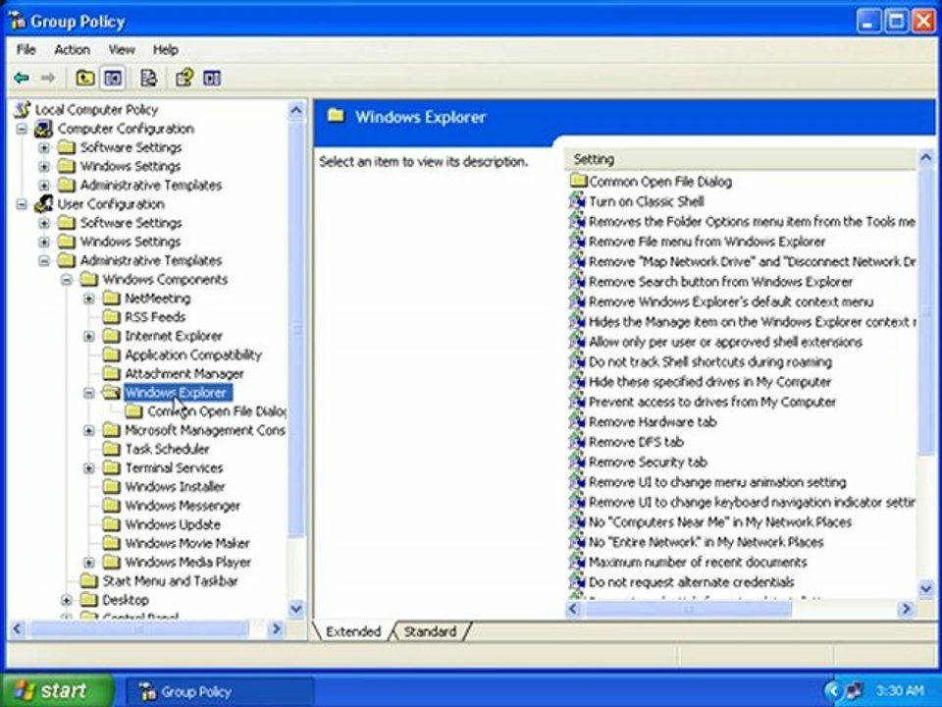The image size is (942, 707).
Task: Open the Help menu
Action: click(x=165, y=49)
